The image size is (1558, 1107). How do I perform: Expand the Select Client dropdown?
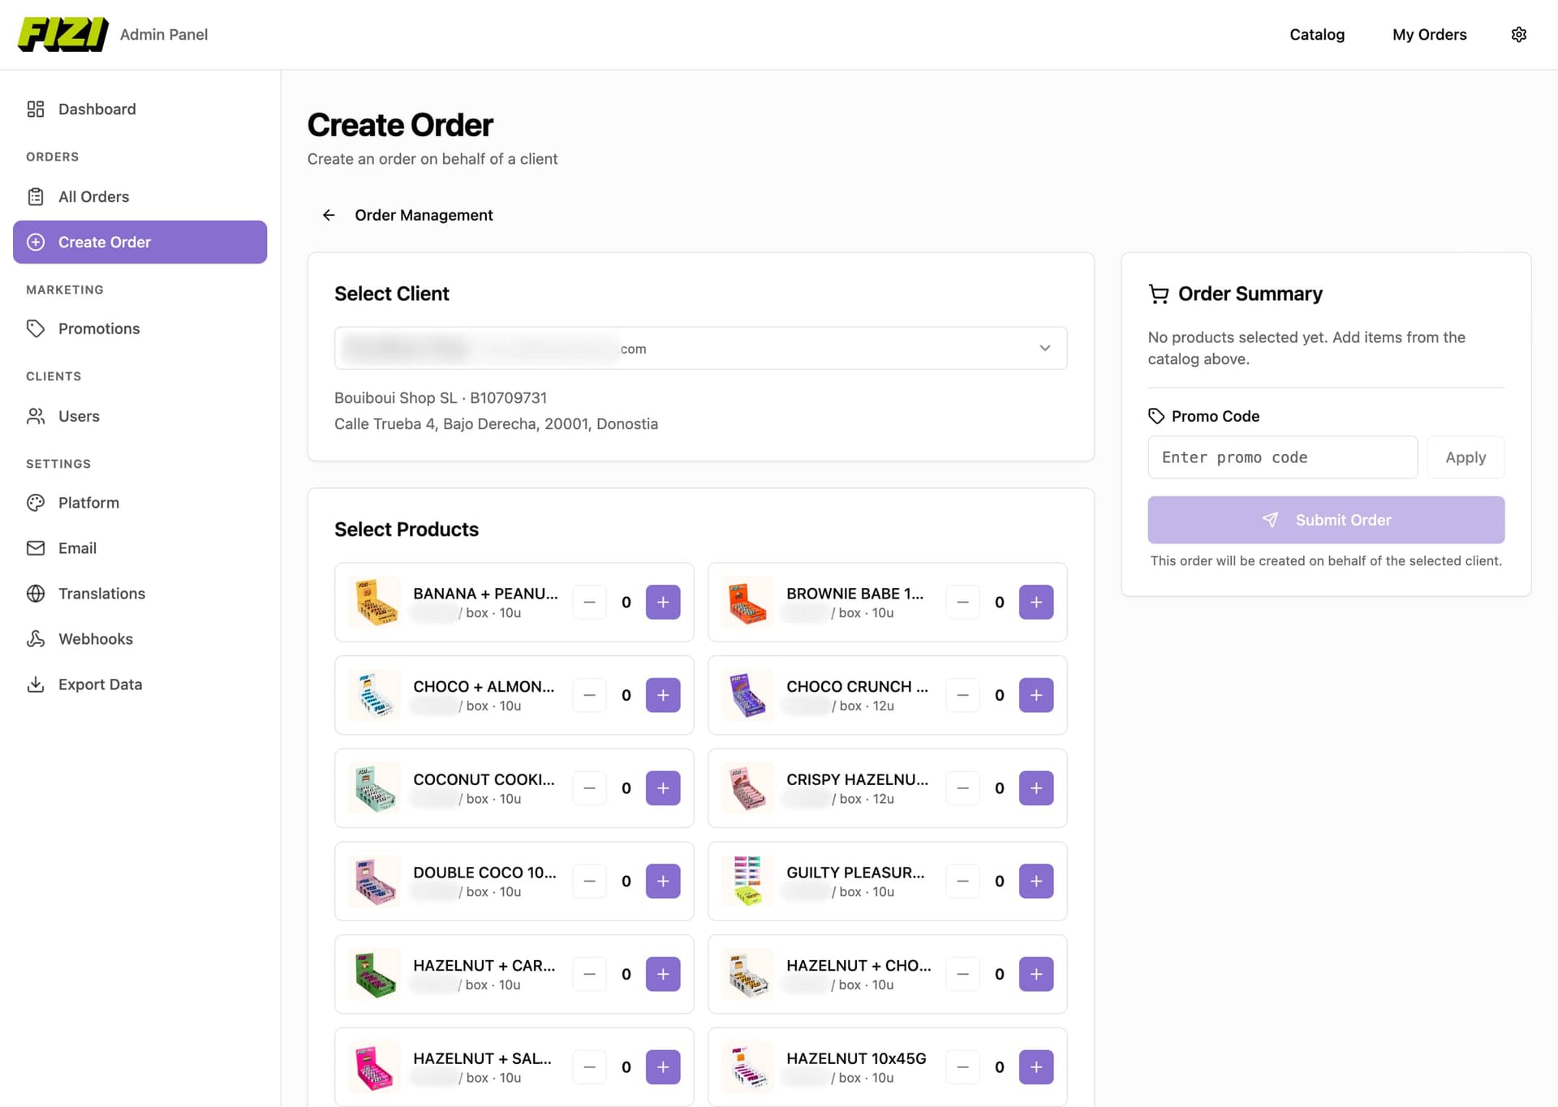click(x=699, y=349)
